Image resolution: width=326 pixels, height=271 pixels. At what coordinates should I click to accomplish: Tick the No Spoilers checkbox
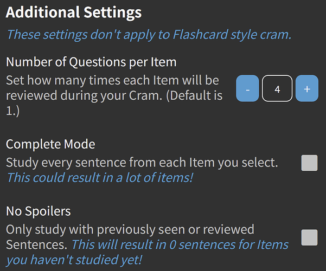(x=309, y=237)
